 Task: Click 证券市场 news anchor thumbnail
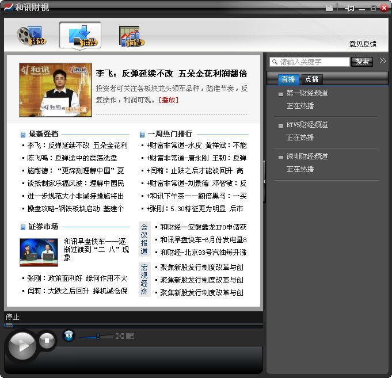[x=39, y=253]
